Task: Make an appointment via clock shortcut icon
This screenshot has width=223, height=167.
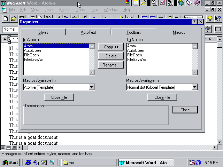Action: point(154,3)
